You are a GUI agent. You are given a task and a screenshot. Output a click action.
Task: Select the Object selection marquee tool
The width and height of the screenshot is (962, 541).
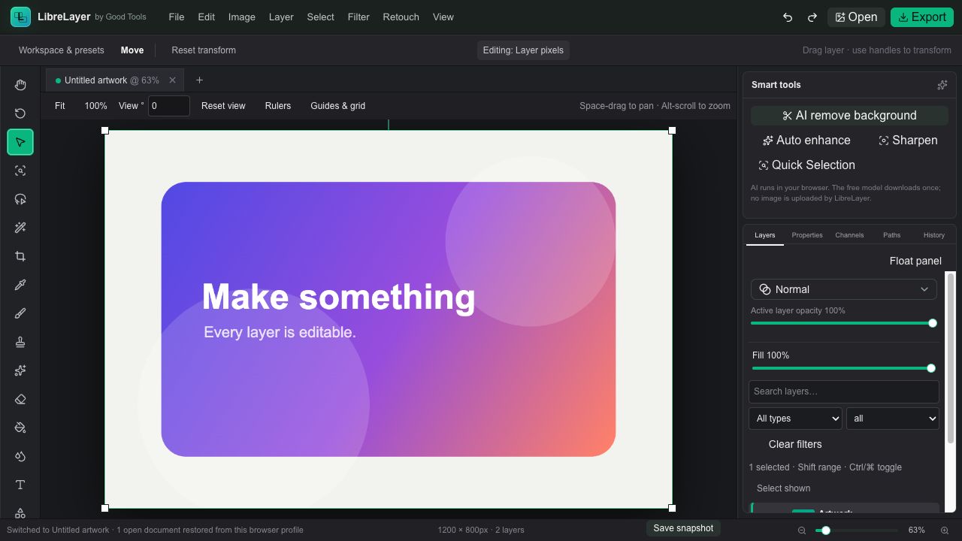coord(20,171)
